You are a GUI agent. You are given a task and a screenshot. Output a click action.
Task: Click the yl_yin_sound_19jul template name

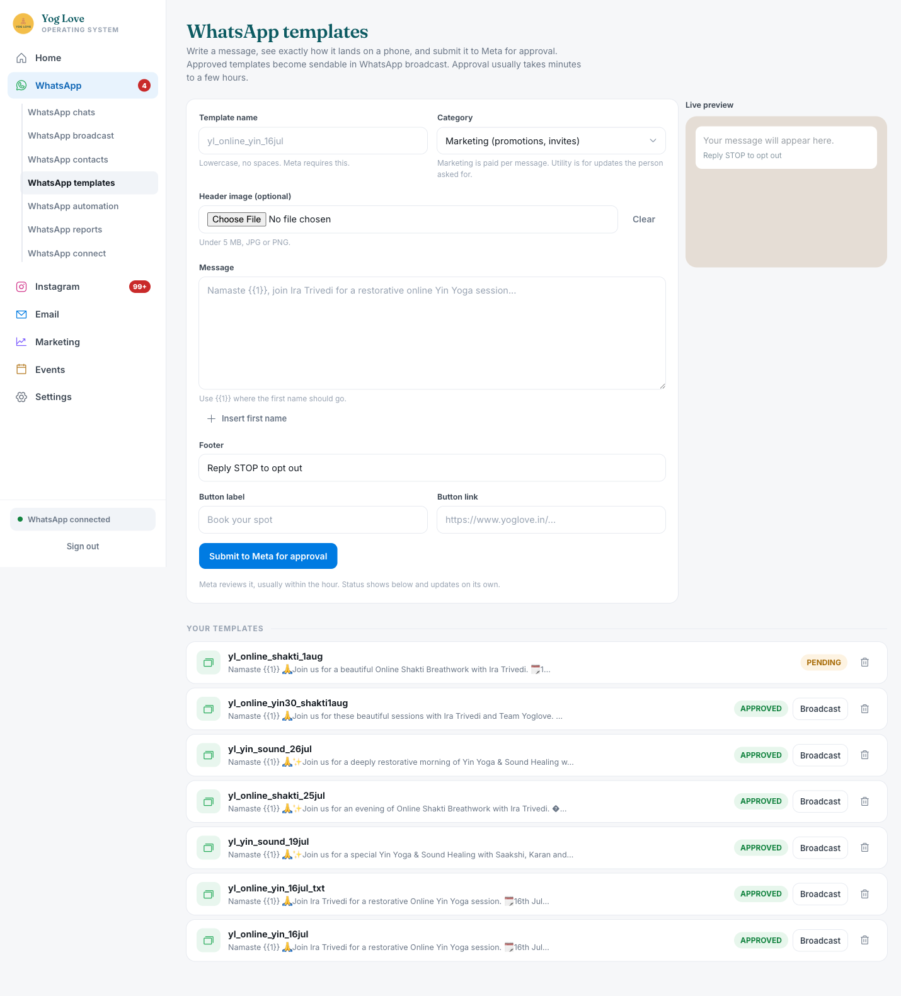[268, 842]
